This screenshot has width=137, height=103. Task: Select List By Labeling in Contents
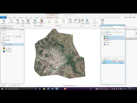(17, 36)
